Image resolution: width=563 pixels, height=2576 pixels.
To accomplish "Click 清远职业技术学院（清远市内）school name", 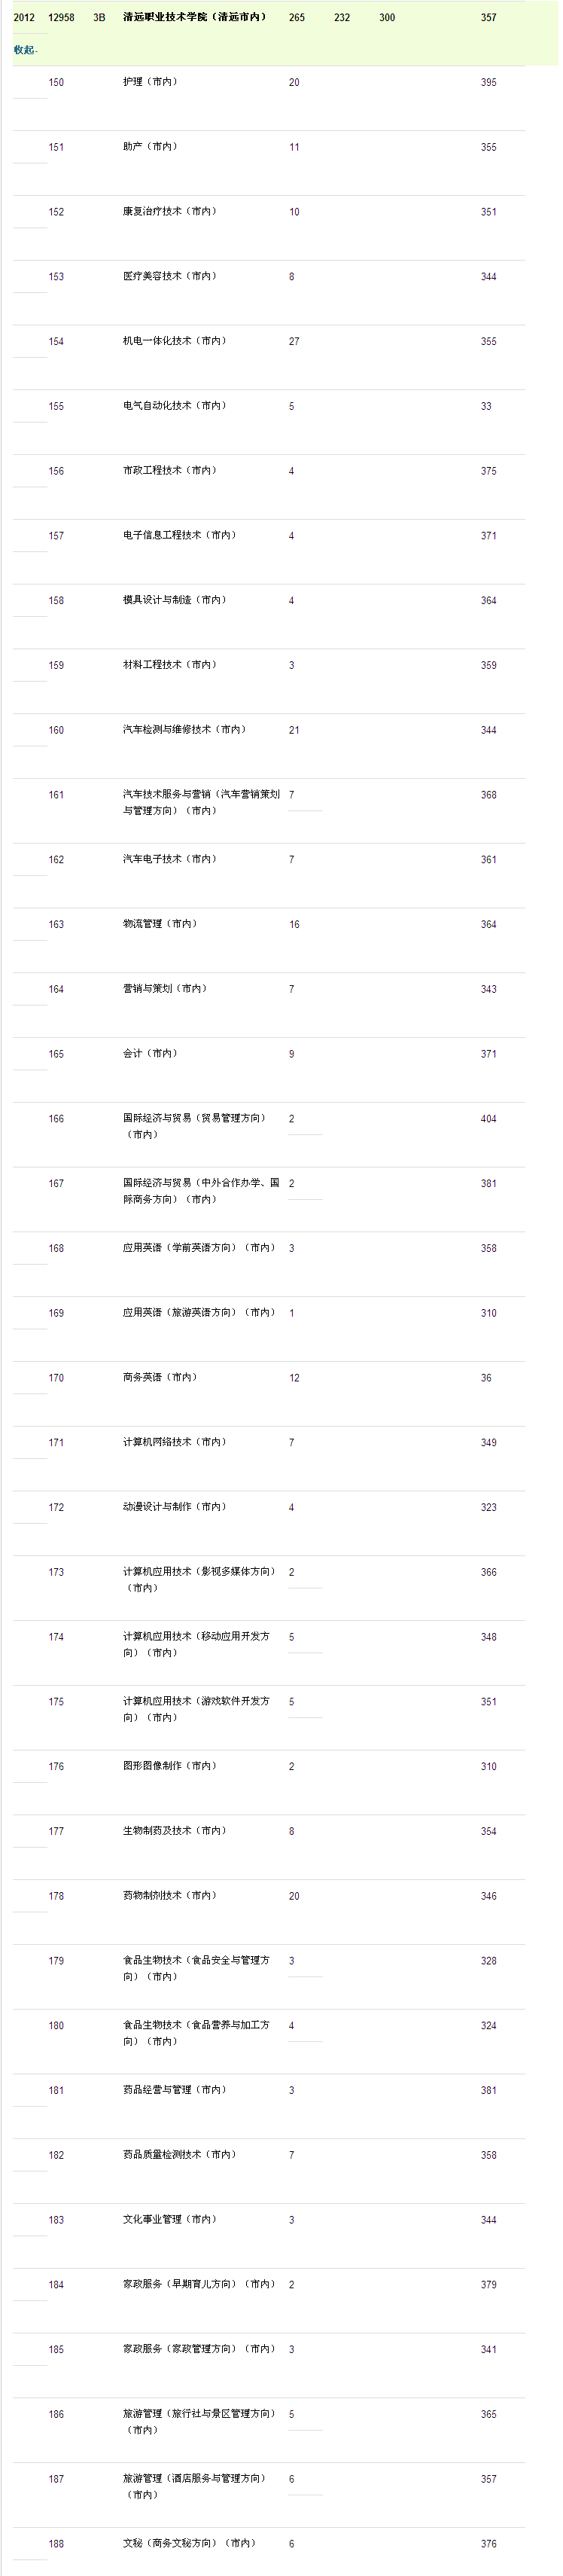I will [195, 17].
